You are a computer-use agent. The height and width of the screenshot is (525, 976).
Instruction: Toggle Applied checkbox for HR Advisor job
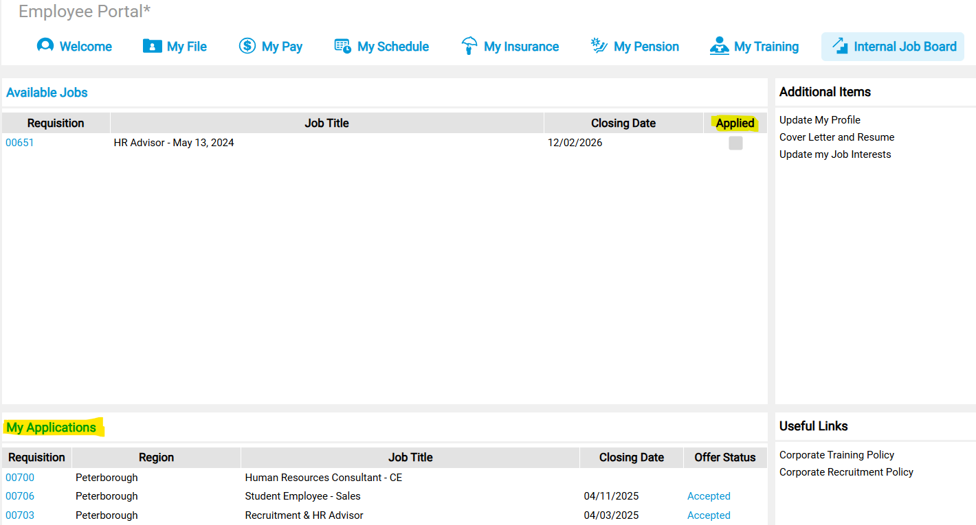click(x=735, y=143)
